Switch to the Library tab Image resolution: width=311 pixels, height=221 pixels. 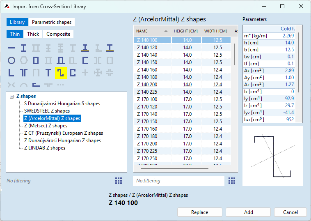(x=17, y=22)
